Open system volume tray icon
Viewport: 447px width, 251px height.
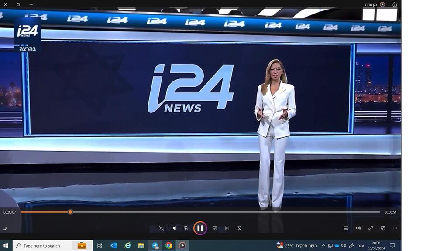(x=344, y=245)
